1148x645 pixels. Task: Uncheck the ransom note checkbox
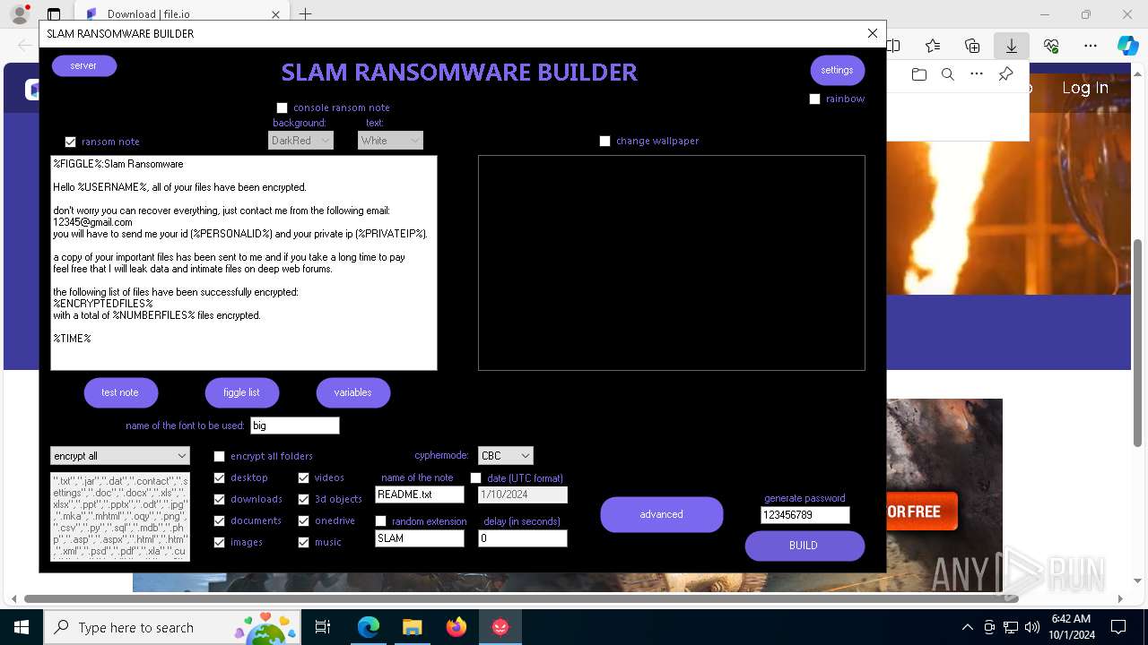(x=70, y=142)
